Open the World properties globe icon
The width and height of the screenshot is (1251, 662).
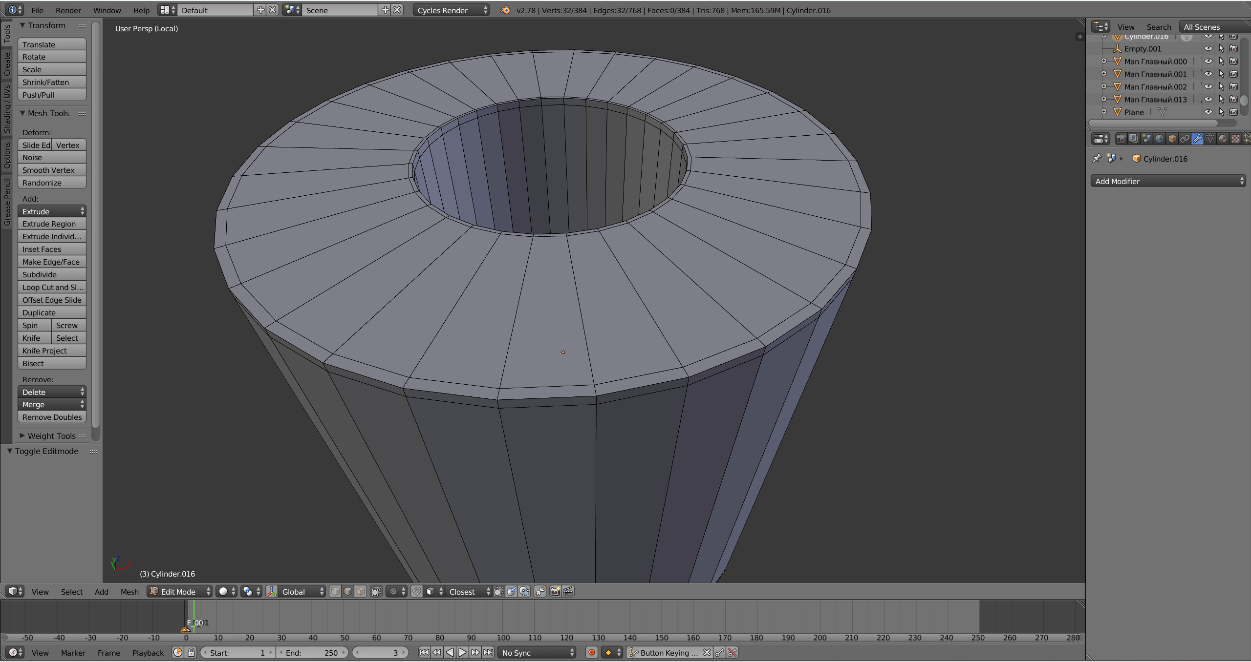[x=1159, y=139]
